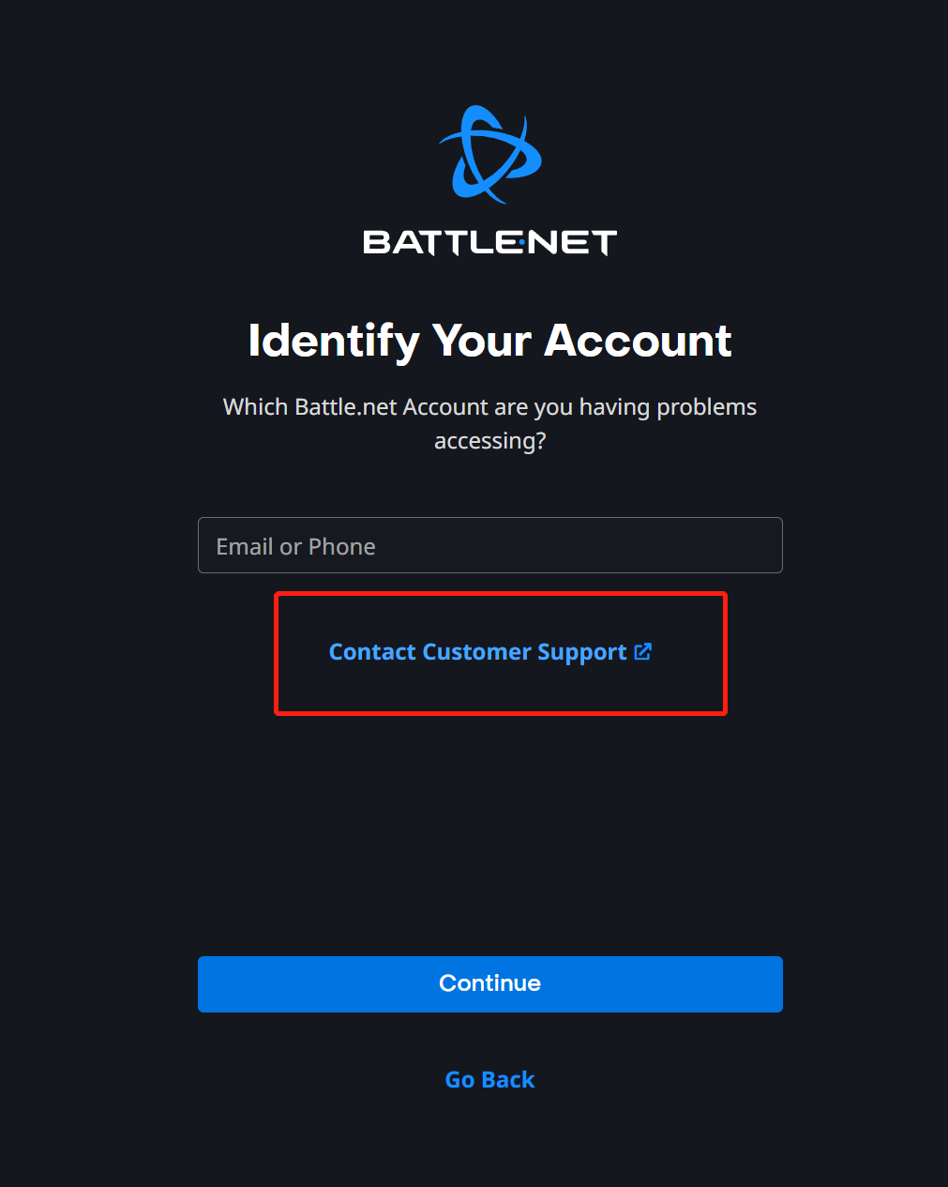948x1187 pixels.
Task: Click the right end of the Email or Phone box
Action: point(760,545)
